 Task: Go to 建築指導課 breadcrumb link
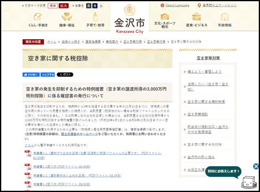[x=93, y=42]
